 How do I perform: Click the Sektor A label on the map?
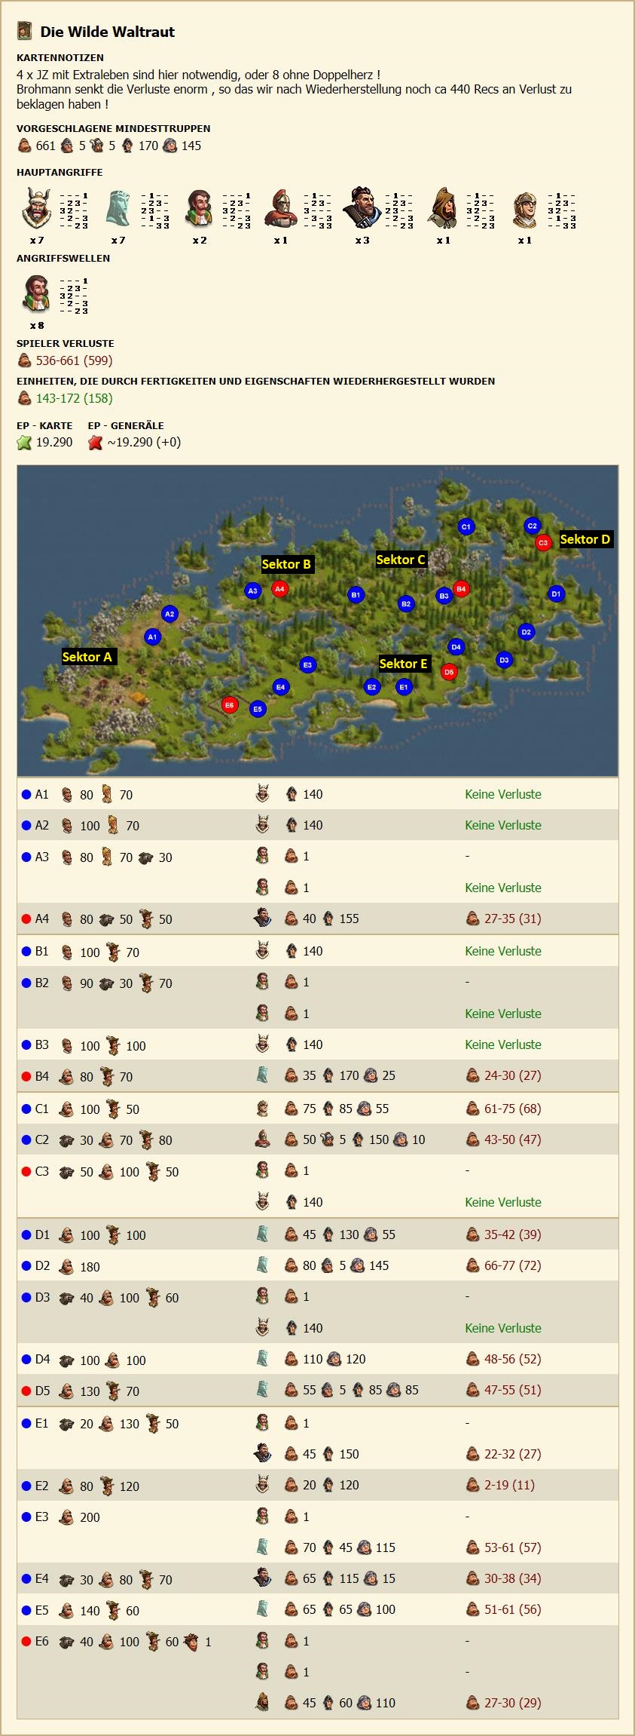click(87, 657)
